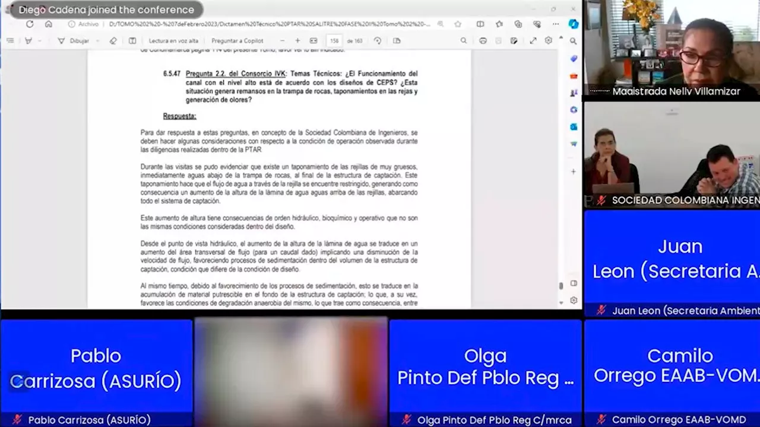Open sidebar settings gear at bottom
The image size is (760, 427).
point(574,300)
